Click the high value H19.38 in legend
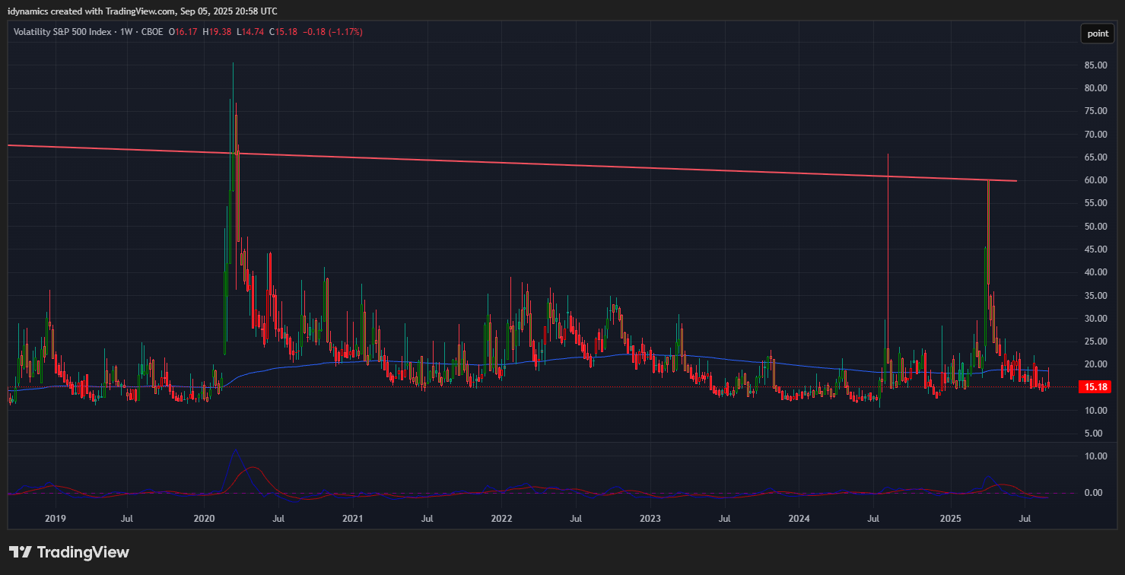This screenshot has width=1125, height=575. tap(218, 32)
